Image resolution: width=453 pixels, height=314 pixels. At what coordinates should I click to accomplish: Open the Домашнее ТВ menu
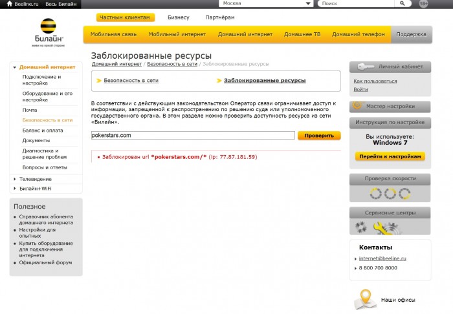click(x=302, y=34)
